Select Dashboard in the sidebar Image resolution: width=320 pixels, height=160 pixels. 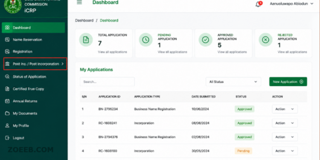(x=33, y=28)
